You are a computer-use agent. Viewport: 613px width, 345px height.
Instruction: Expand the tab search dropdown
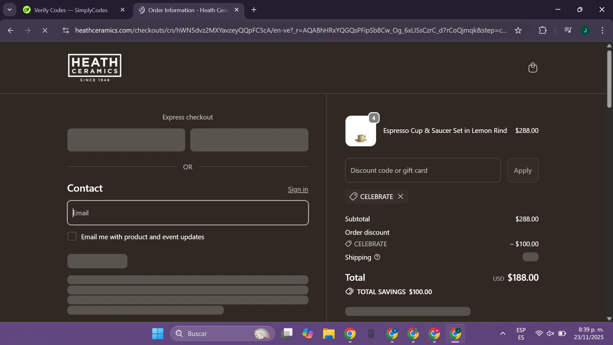click(9, 10)
